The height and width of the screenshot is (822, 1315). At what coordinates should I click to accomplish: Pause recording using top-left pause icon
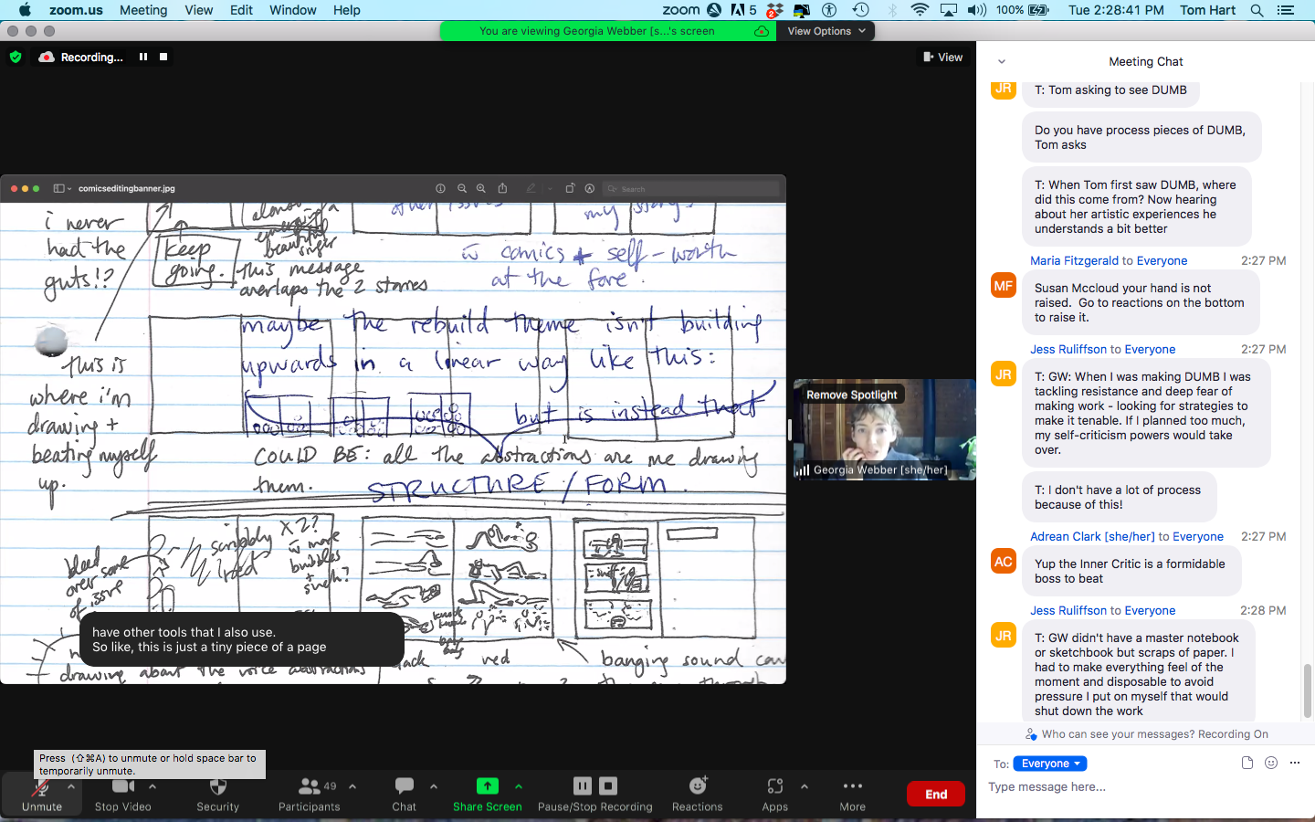coord(143,57)
